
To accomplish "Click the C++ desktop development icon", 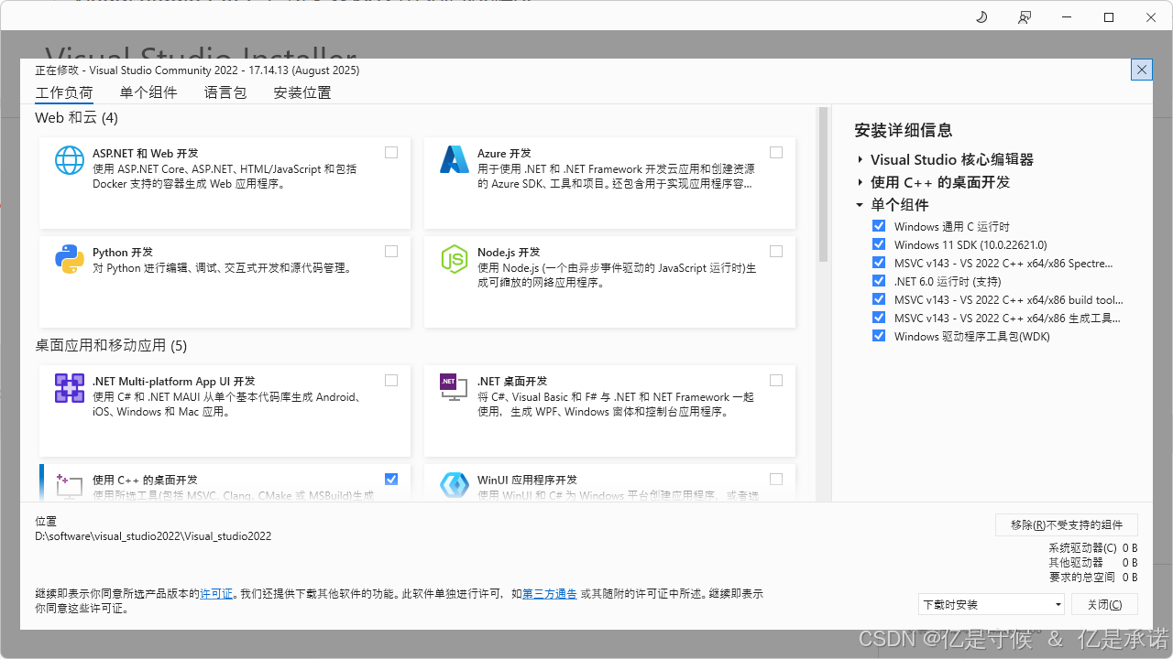I will click(x=70, y=485).
